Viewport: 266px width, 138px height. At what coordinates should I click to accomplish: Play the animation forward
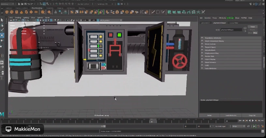[253, 121]
